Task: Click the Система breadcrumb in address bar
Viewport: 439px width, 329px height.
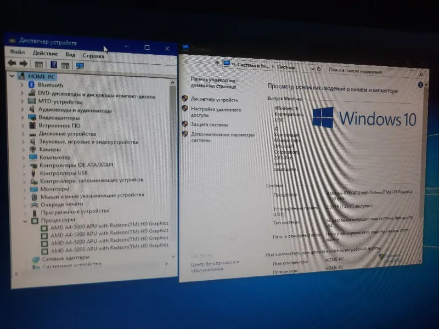Action: click(x=286, y=67)
